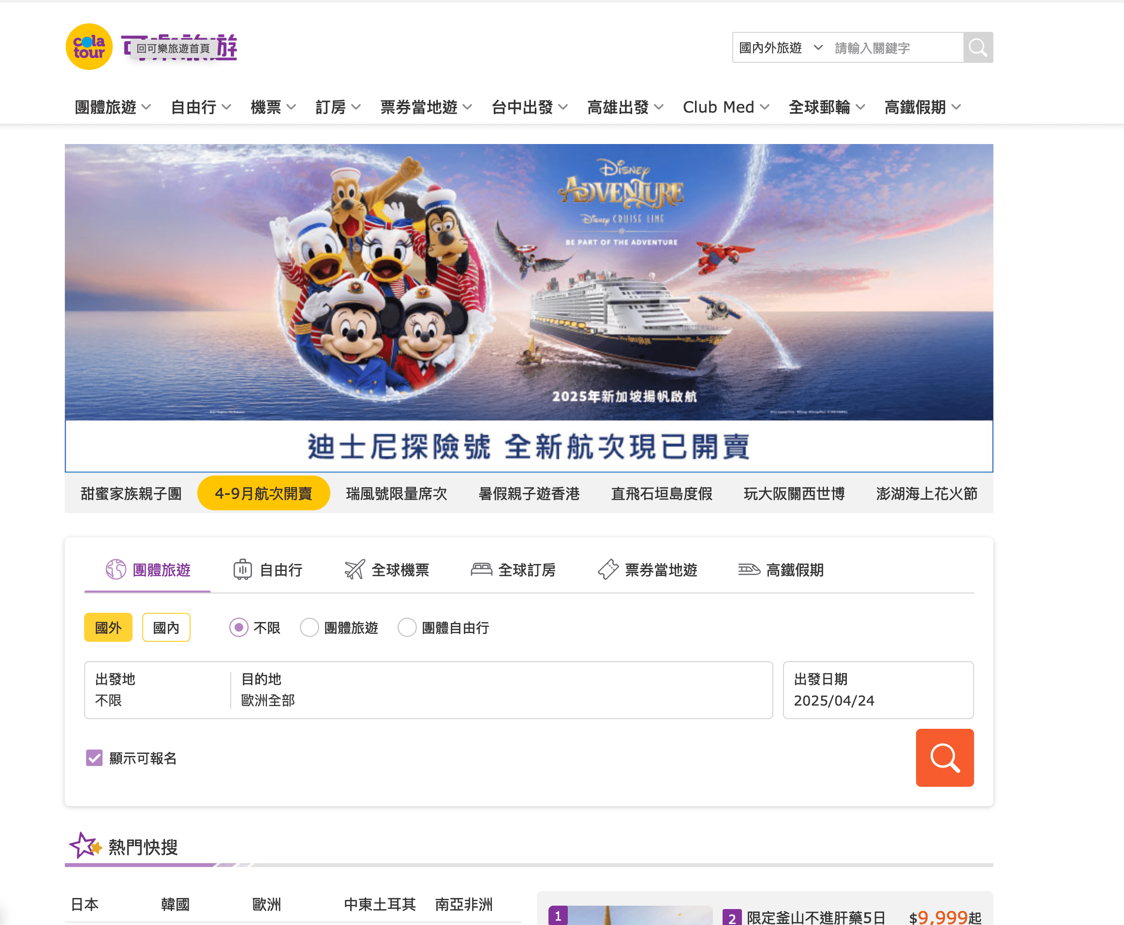Open the 甜蜜家族親子團 banner tab

pyautogui.click(x=131, y=493)
